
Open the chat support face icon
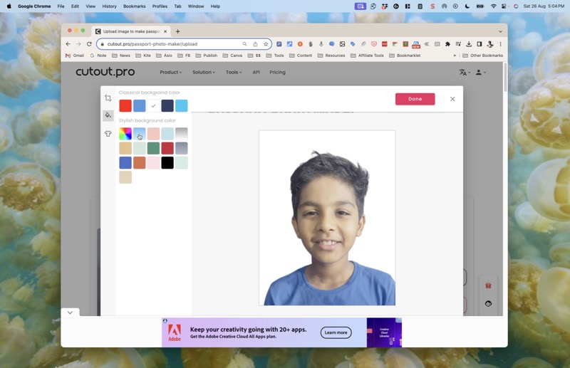488,303
